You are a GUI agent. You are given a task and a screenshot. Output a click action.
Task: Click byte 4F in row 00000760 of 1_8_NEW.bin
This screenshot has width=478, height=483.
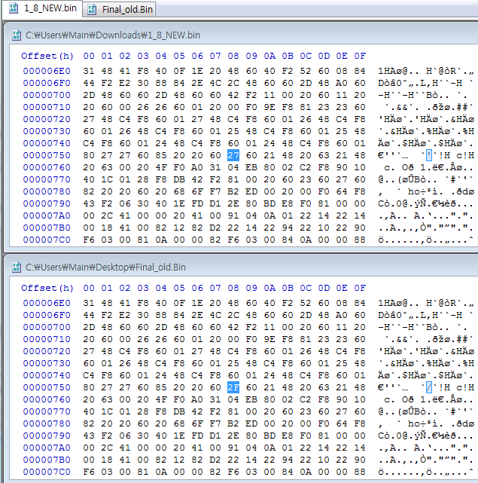coord(161,167)
